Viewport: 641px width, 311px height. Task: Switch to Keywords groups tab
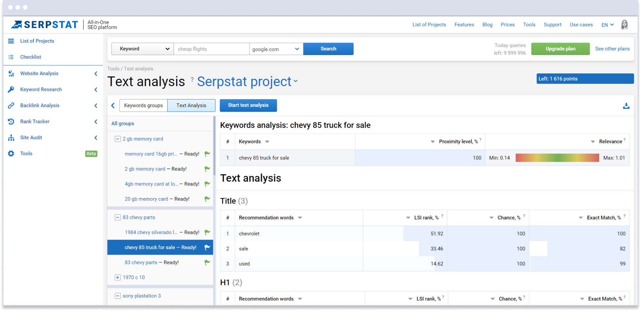tap(144, 105)
